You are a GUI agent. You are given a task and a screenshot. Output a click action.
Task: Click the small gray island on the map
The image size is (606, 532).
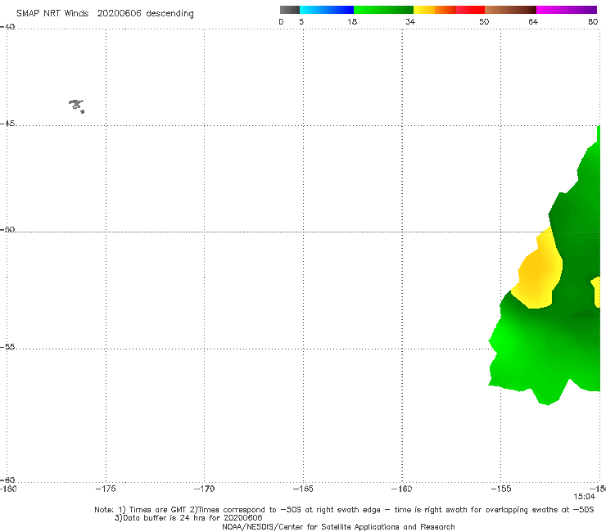tap(76, 106)
